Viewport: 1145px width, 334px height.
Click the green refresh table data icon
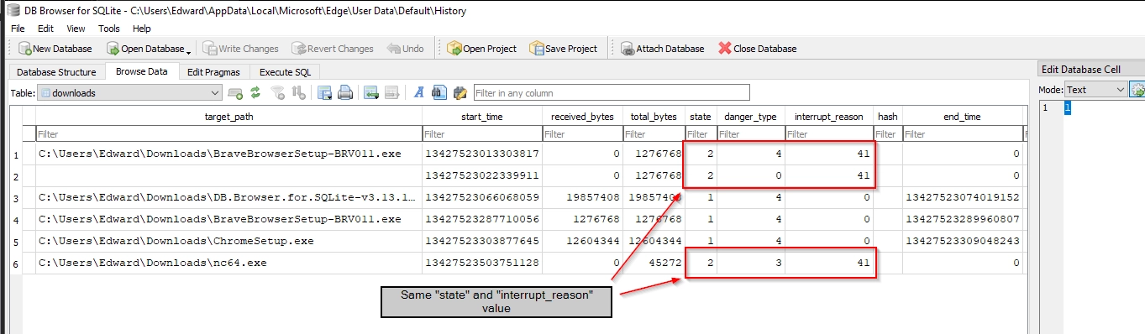(x=255, y=93)
